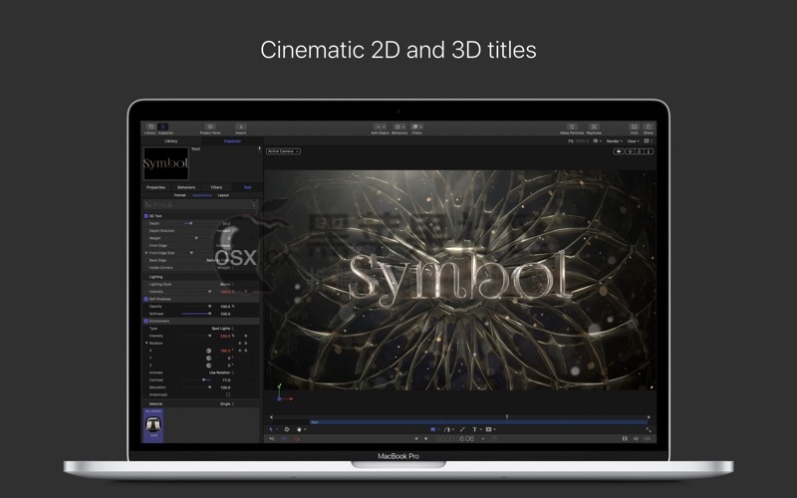797x498 pixels.
Task: Click the Library toolbar icon
Action: (x=150, y=126)
